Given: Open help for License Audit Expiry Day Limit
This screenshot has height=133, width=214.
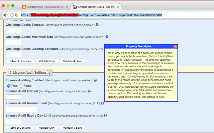Looking at the screenshot, I should tap(105, 115).
